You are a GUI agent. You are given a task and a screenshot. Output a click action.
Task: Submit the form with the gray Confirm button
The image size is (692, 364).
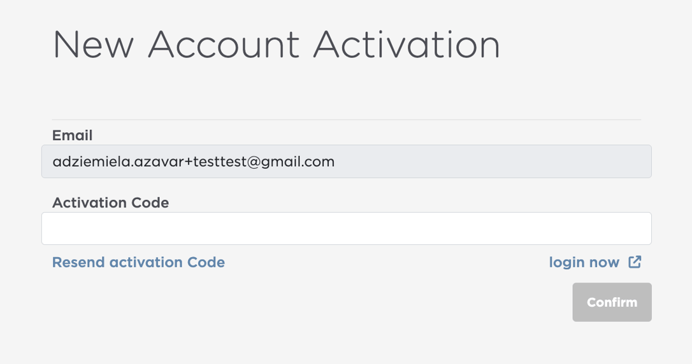click(612, 302)
